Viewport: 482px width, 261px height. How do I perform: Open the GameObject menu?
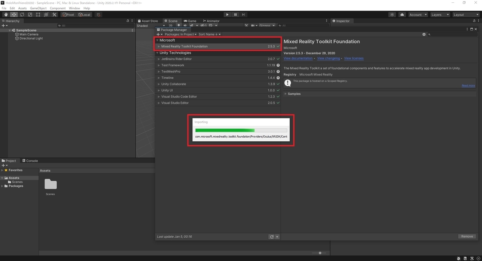click(38, 8)
